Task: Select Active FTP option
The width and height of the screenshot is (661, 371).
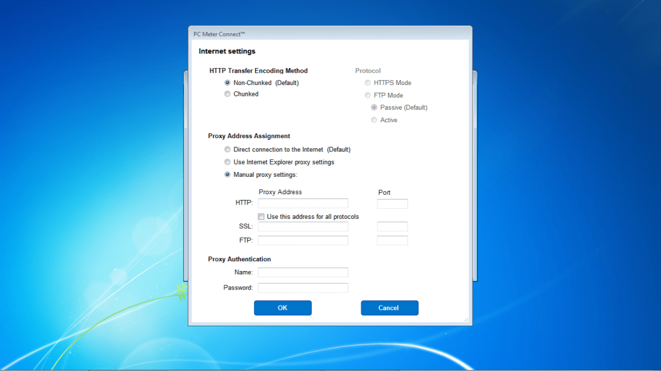Action: (374, 120)
